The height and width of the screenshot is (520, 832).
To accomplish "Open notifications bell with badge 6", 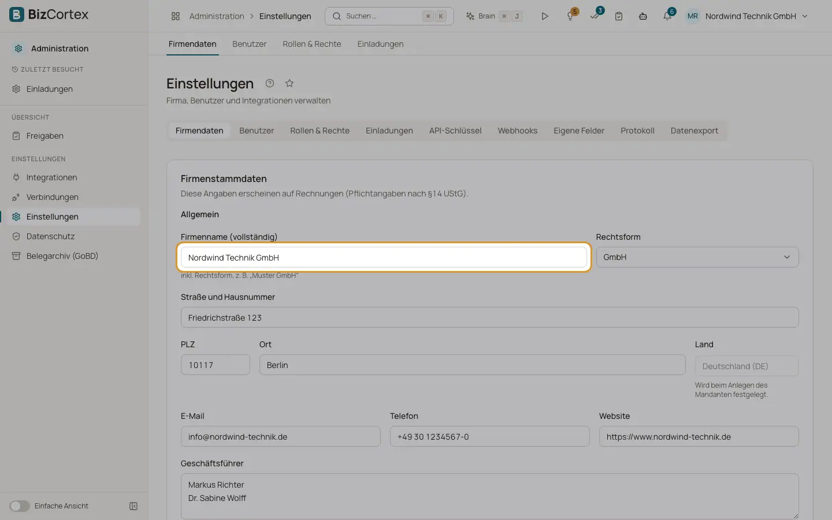I will pos(667,16).
